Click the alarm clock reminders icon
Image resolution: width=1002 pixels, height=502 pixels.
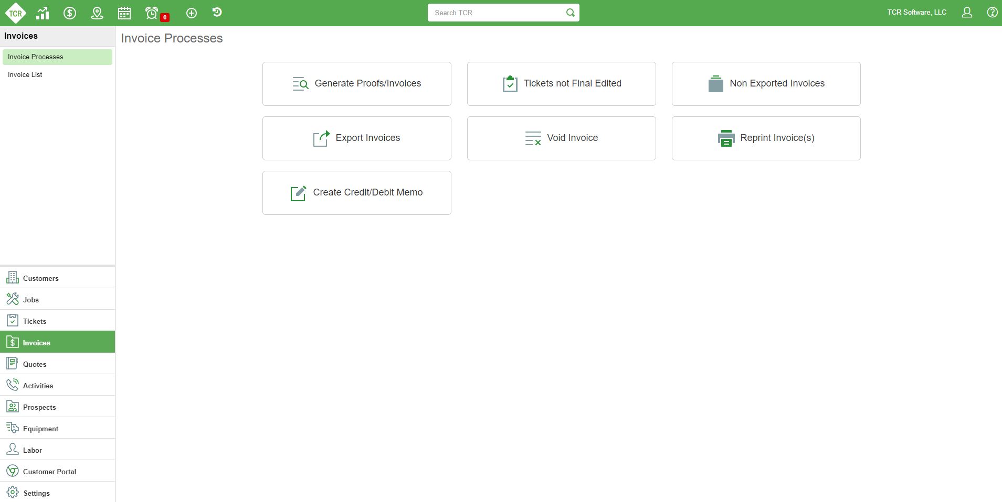coord(152,13)
